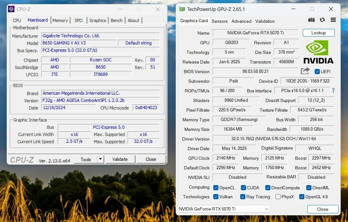Viewport: 348px width, 222px height.
Task: Click the Southbridge B650 value
Action: (101, 67)
